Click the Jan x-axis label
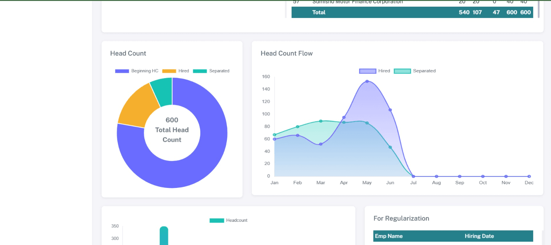 (275, 183)
